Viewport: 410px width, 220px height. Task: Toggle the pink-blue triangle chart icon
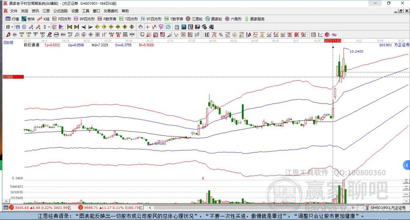click(61, 27)
